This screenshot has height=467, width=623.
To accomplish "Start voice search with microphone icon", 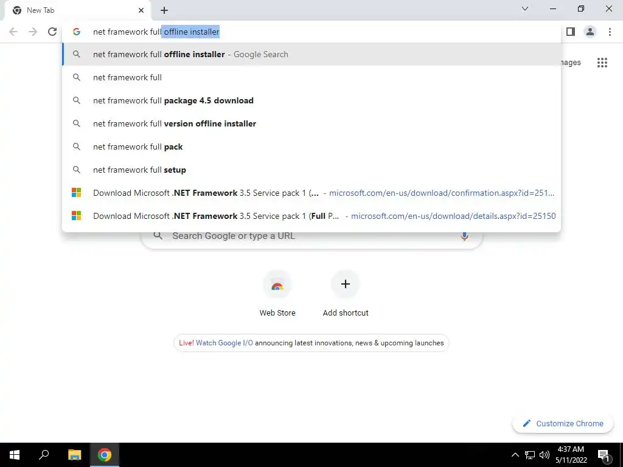I will pos(464,237).
